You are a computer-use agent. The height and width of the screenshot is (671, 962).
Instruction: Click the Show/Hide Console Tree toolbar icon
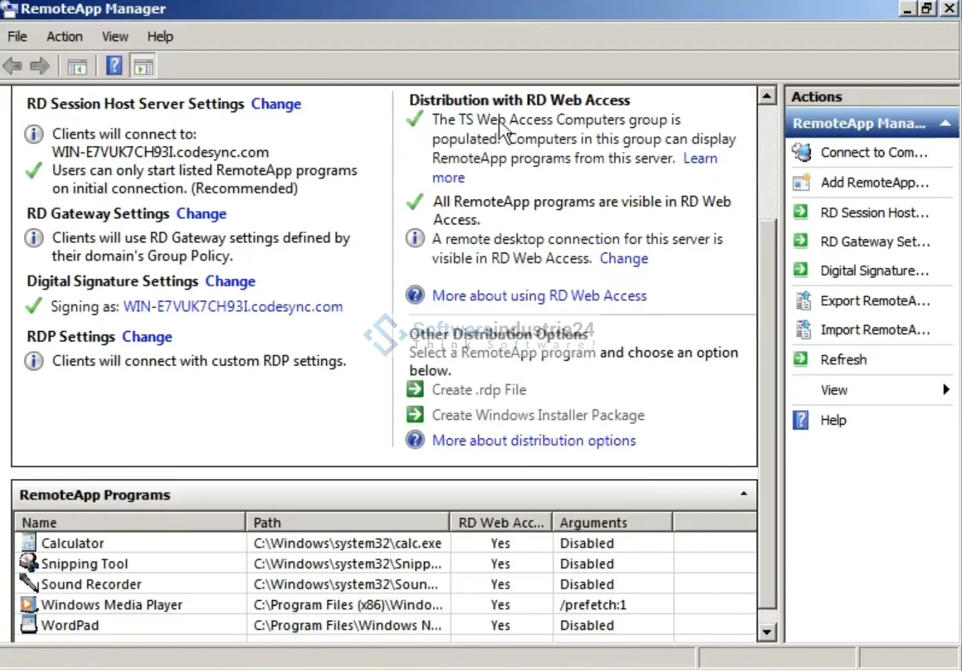(x=77, y=67)
